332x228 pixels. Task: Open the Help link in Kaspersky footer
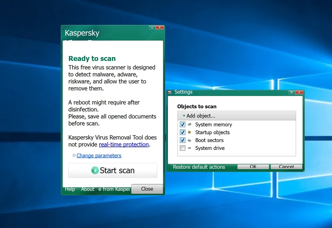70,189
